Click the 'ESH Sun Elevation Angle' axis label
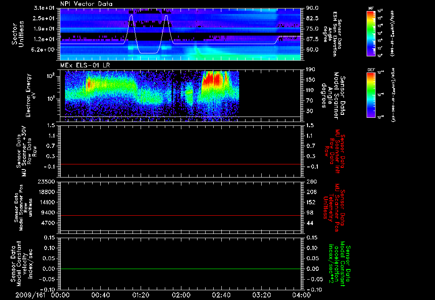The width and height of the screenshot is (435, 300). coord(332,34)
